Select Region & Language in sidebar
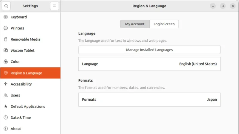Image resolution: width=239 pixels, height=134 pixels. point(26,73)
